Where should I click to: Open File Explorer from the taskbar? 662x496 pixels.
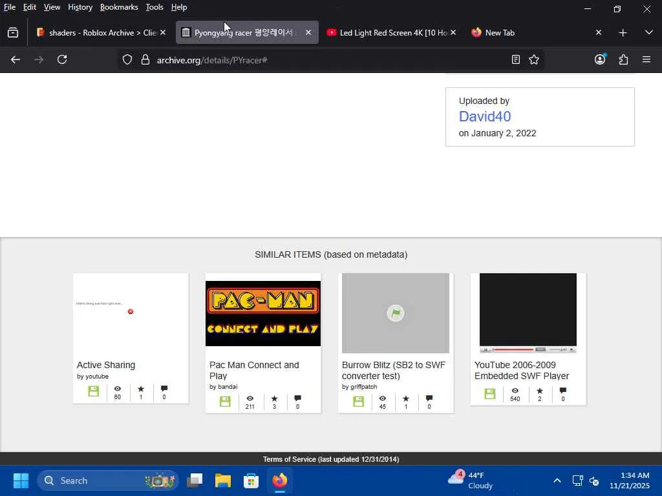click(x=223, y=480)
